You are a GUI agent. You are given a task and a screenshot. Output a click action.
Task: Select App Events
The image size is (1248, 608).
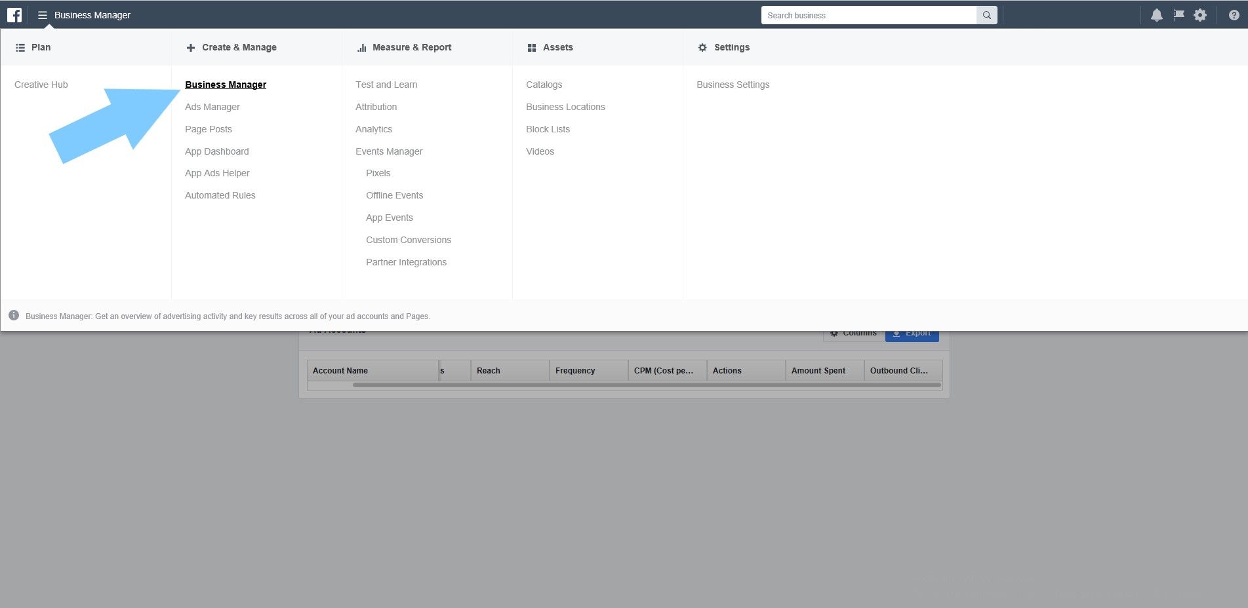pyautogui.click(x=390, y=218)
